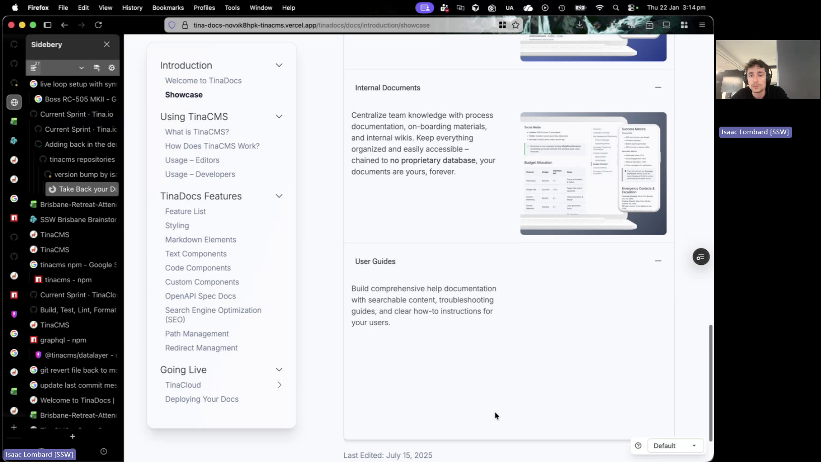Viewport: 821px width, 462px height.
Task: Expand the TinaCloud submenu arrow
Action: pos(280,385)
